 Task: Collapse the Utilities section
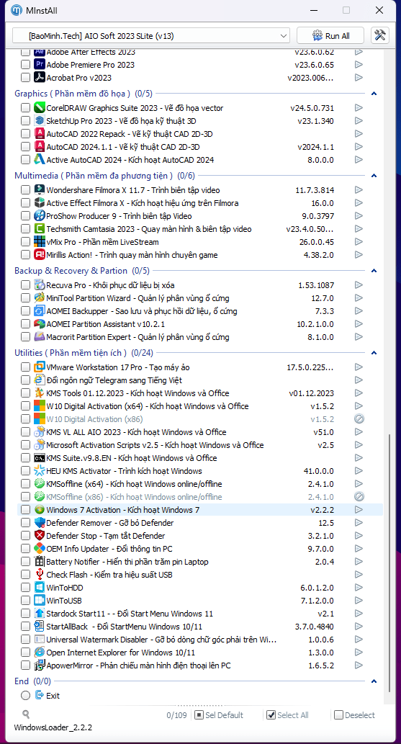pos(374,353)
